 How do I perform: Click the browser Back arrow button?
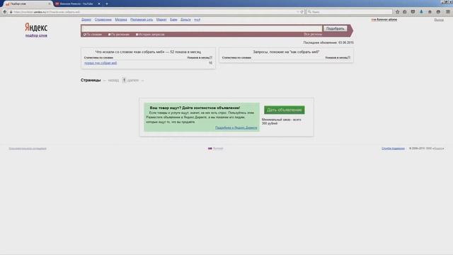coord(5,12)
